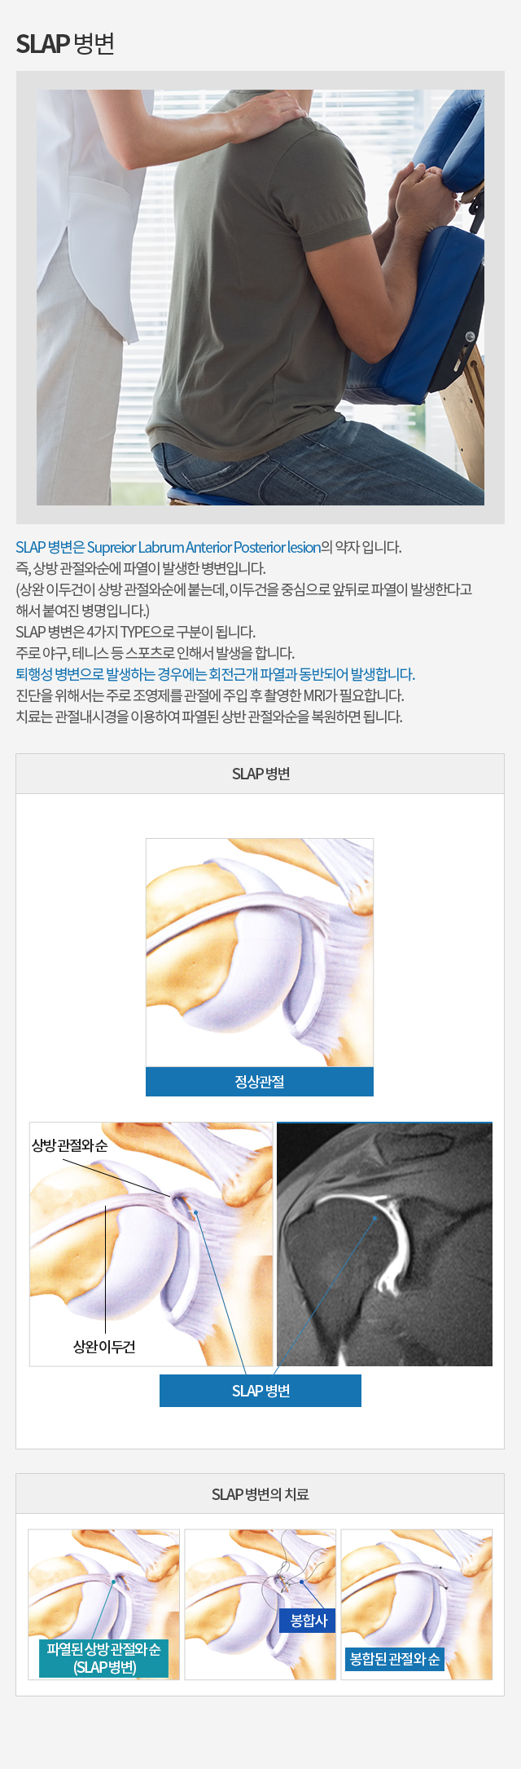Click the blue 정상관절 label bar
Image resolution: width=521 pixels, height=1769 pixels.
point(260,1082)
